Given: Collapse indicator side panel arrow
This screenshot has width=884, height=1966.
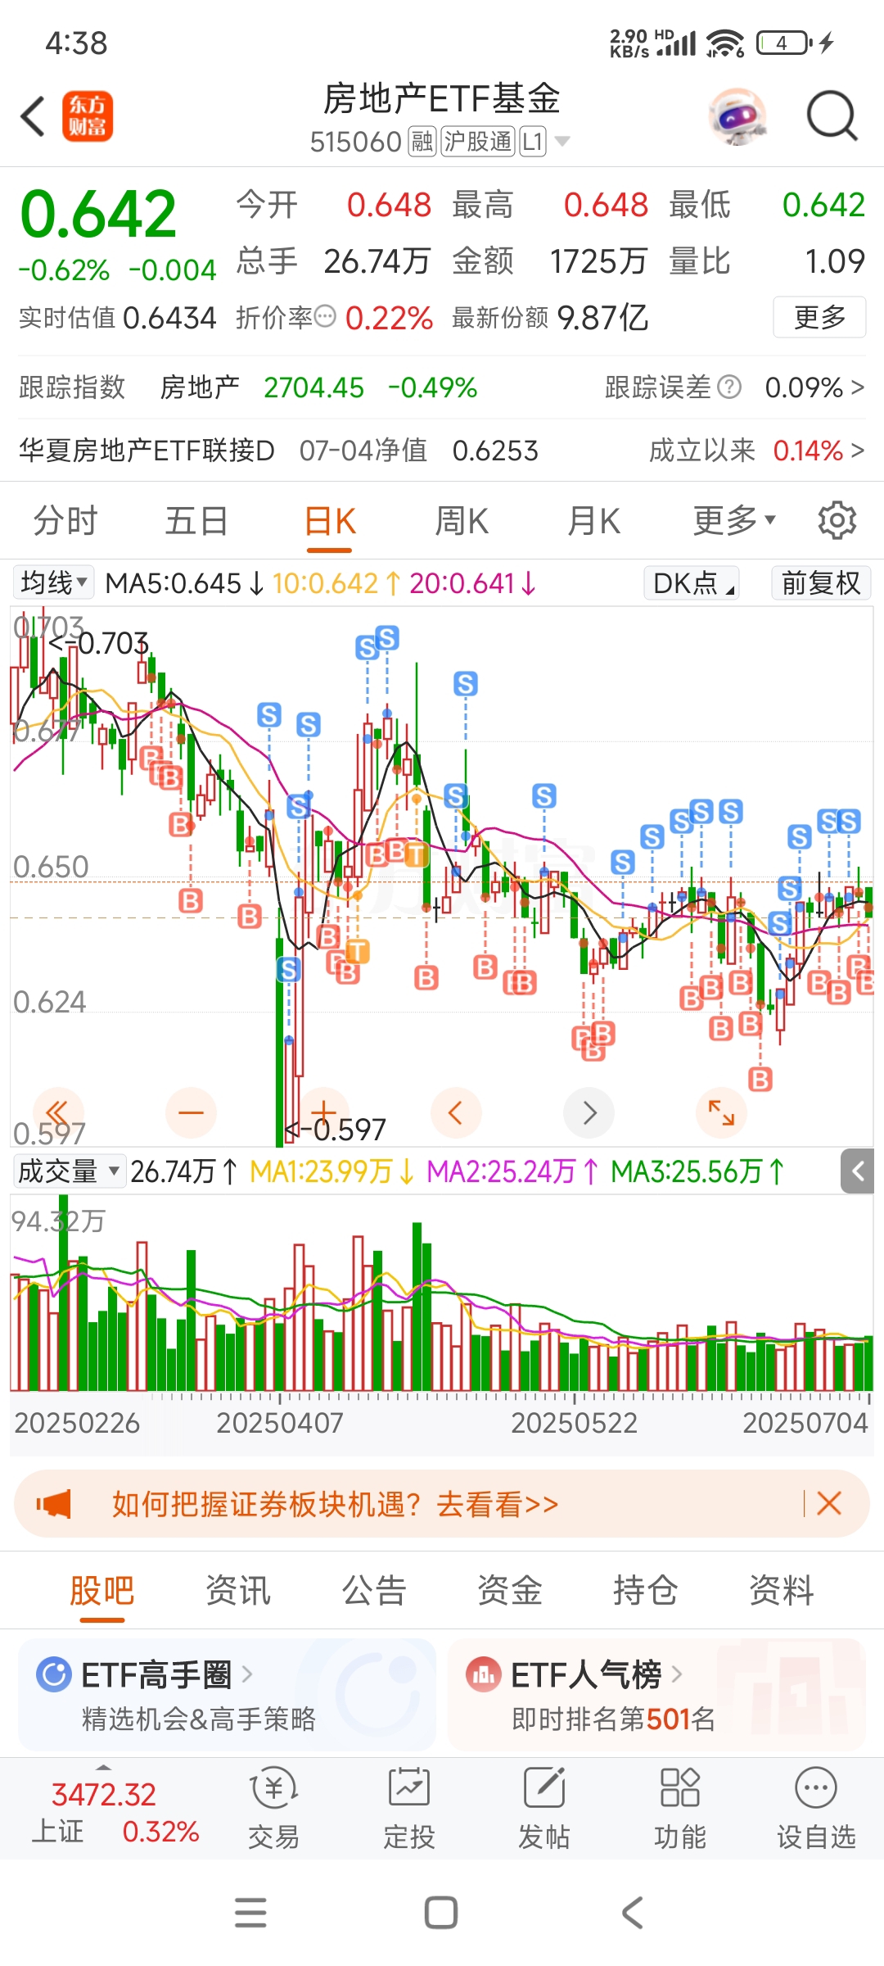Looking at the screenshot, I should tap(857, 1171).
